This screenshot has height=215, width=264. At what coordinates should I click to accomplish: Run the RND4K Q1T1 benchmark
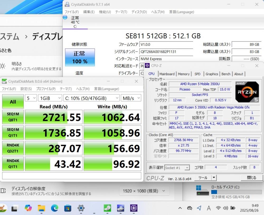pyautogui.click(x=13, y=163)
